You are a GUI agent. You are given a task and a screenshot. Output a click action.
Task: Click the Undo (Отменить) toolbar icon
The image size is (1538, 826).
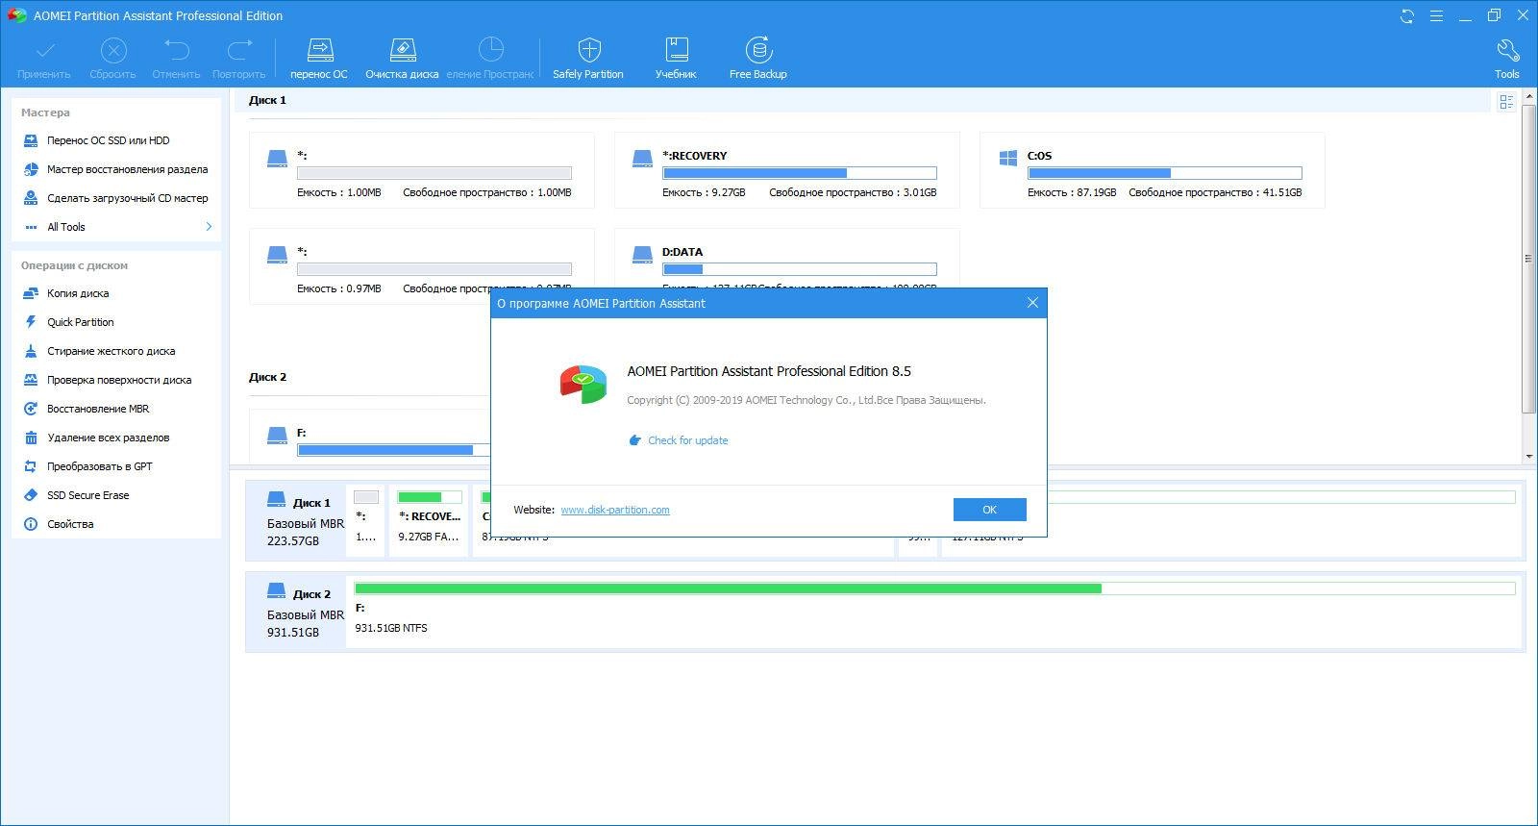click(x=176, y=49)
